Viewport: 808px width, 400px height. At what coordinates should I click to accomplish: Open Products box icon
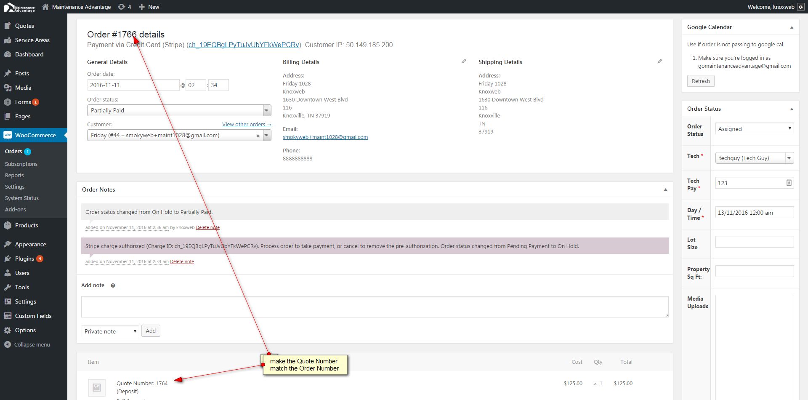point(7,225)
